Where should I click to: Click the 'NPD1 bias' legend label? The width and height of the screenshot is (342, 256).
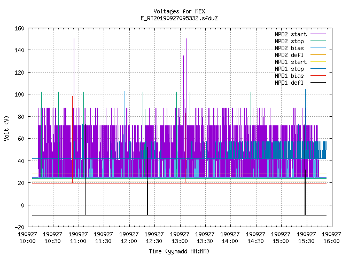tap(289, 76)
